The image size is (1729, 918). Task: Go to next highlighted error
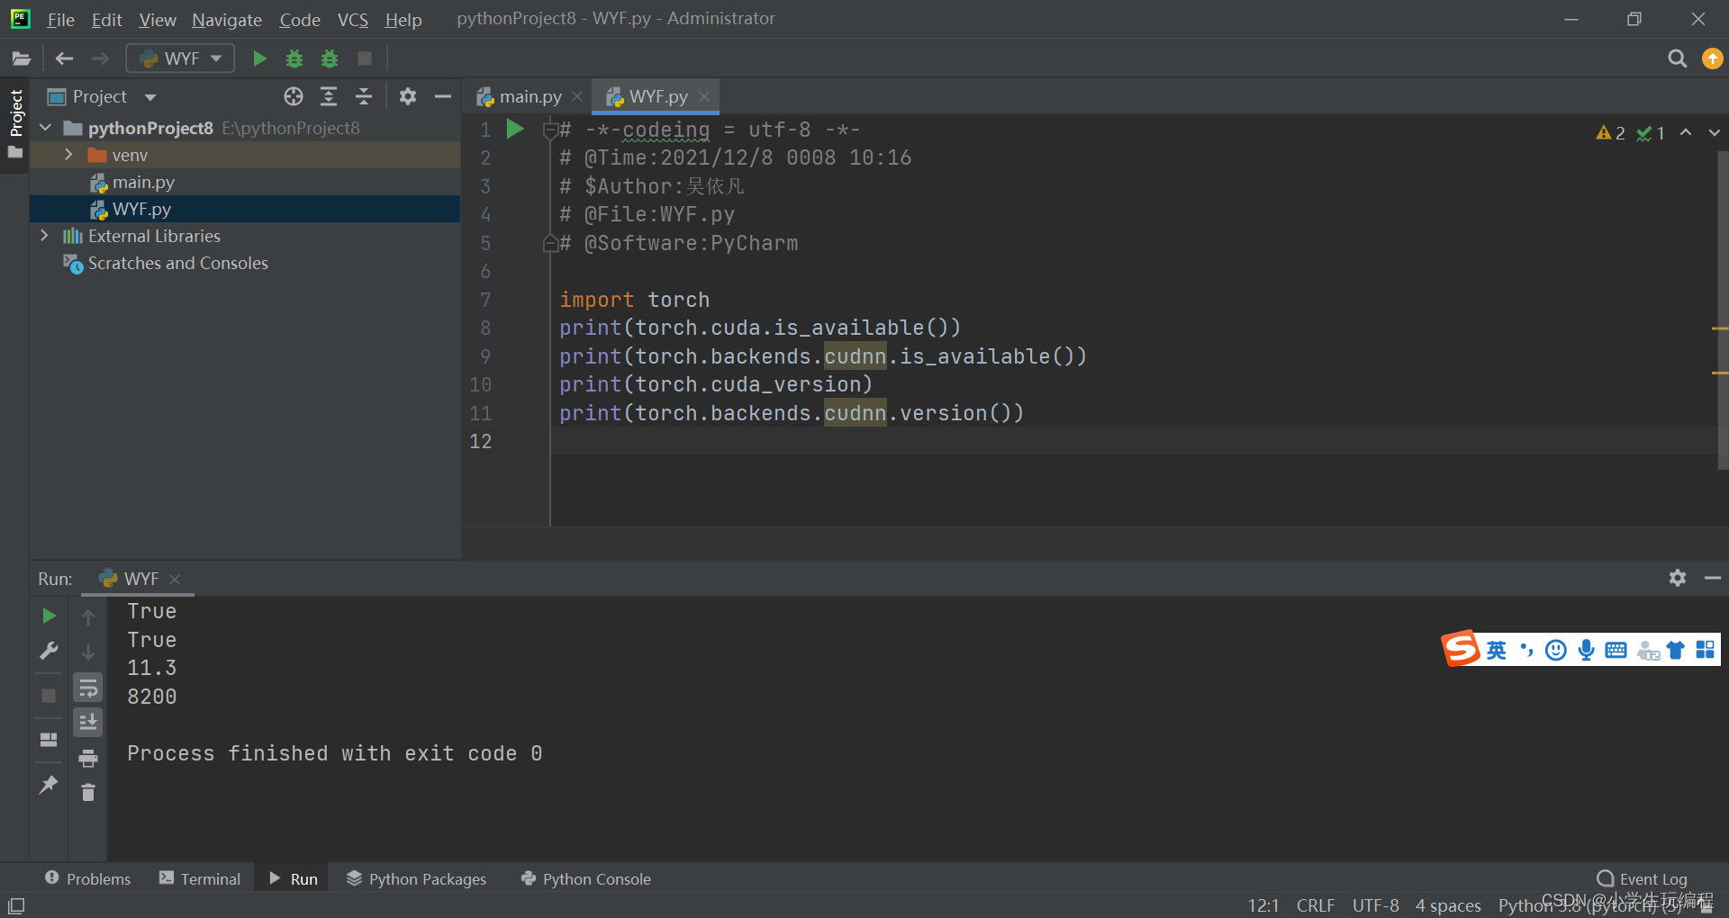(1714, 132)
